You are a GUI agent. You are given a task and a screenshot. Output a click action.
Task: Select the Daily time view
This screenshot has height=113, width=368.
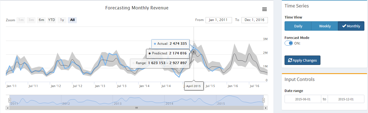298,26
